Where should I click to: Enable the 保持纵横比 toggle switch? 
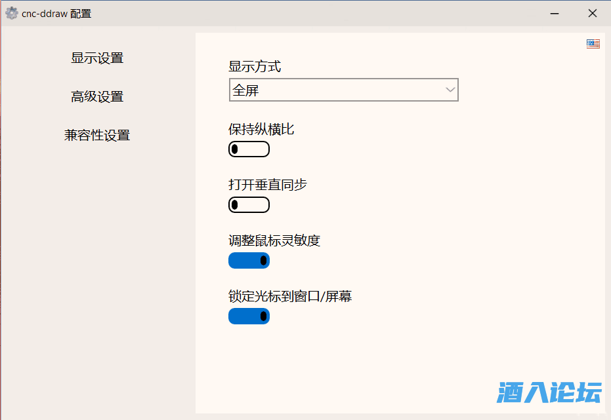249,149
